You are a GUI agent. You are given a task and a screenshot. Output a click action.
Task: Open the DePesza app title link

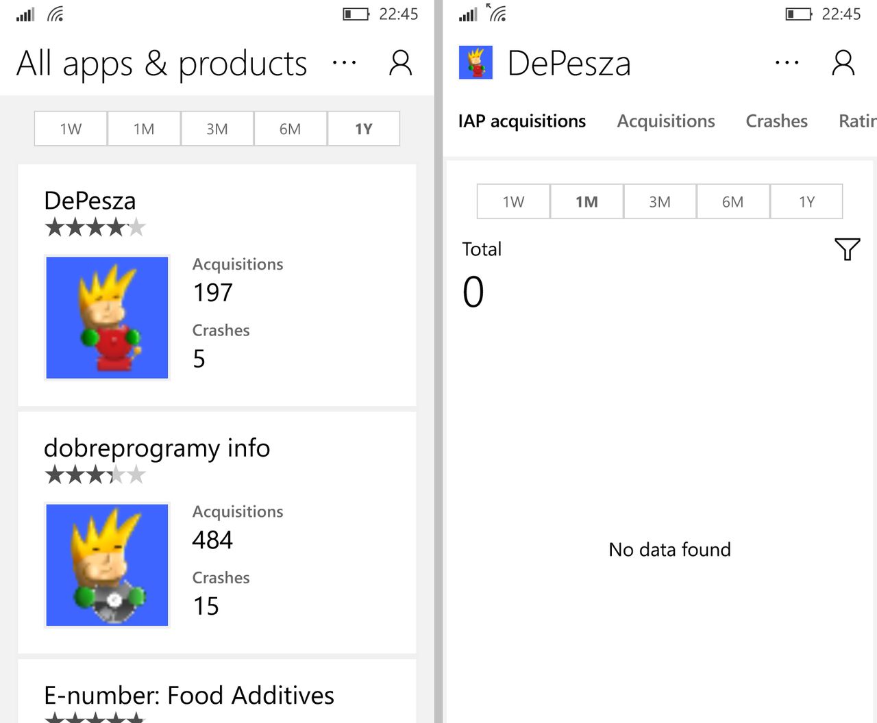pyautogui.click(x=90, y=201)
